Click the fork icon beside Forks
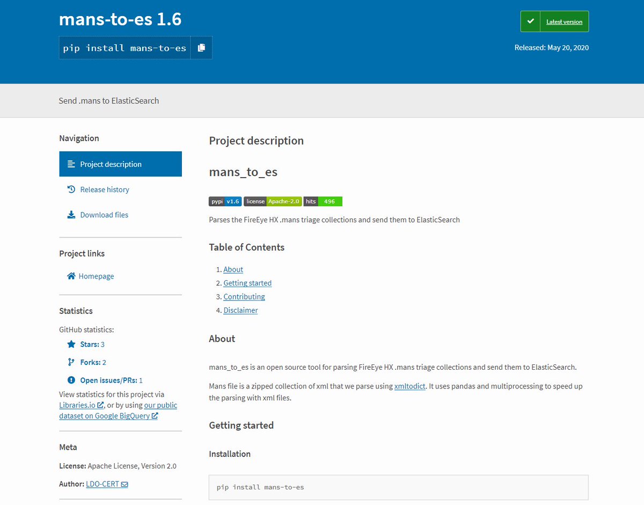644x505 pixels. coord(70,362)
